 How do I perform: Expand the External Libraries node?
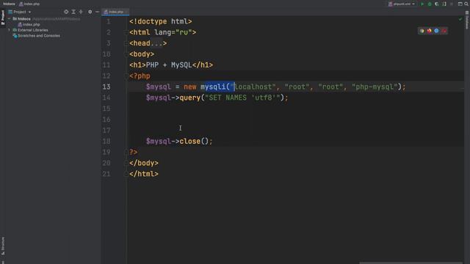pyautogui.click(x=9, y=30)
